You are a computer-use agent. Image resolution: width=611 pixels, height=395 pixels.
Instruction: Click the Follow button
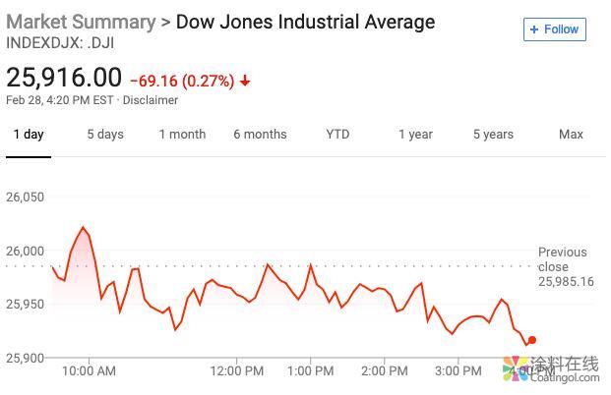(x=554, y=29)
